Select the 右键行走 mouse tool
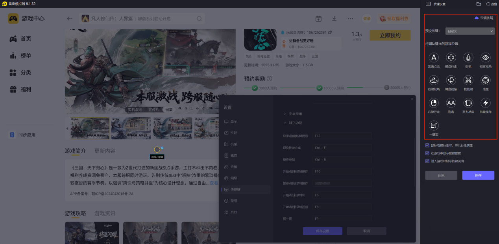 (434, 103)
